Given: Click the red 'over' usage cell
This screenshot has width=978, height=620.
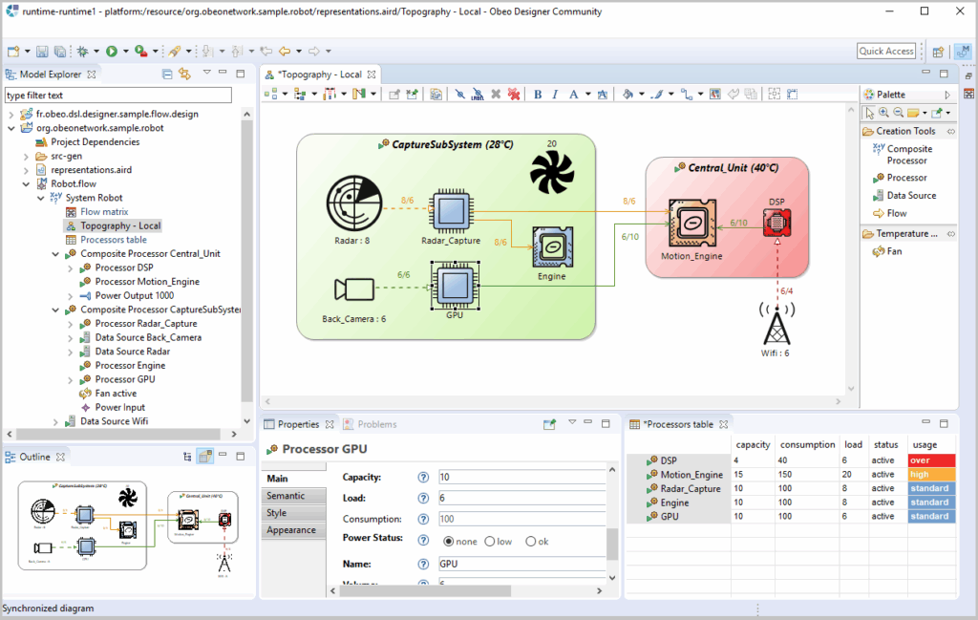Looking at the screenshot, I should point(931,460).
